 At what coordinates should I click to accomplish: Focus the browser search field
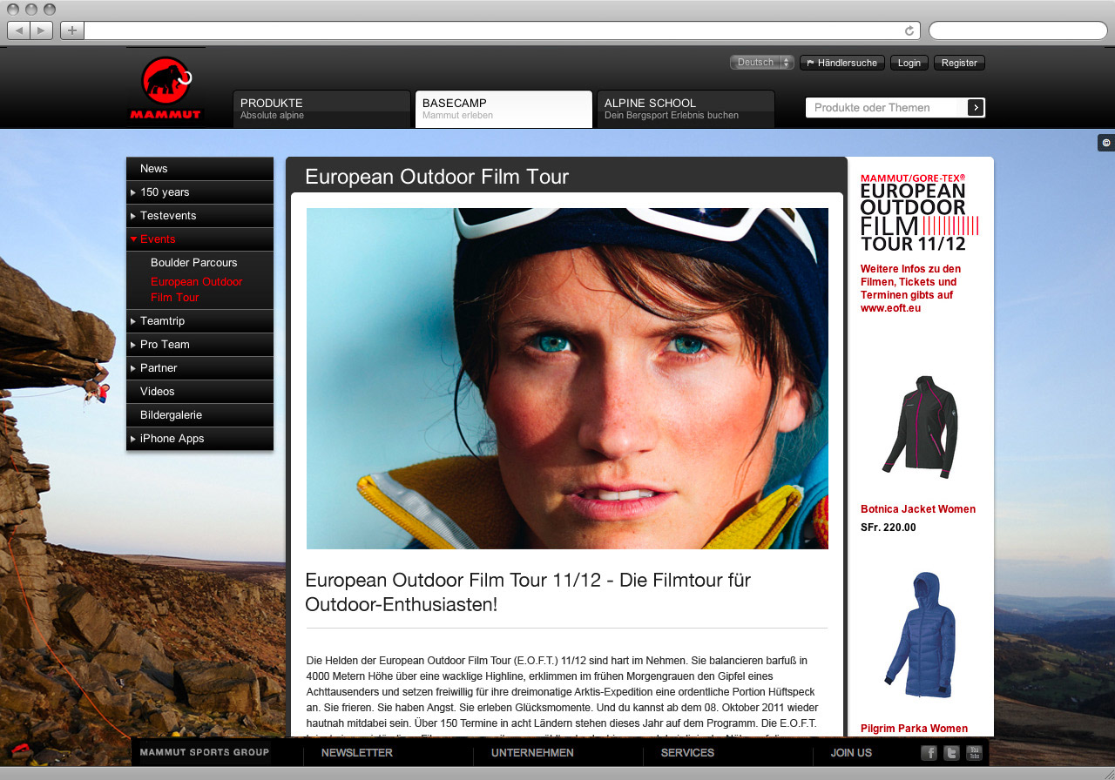[x=1017, y=30]
